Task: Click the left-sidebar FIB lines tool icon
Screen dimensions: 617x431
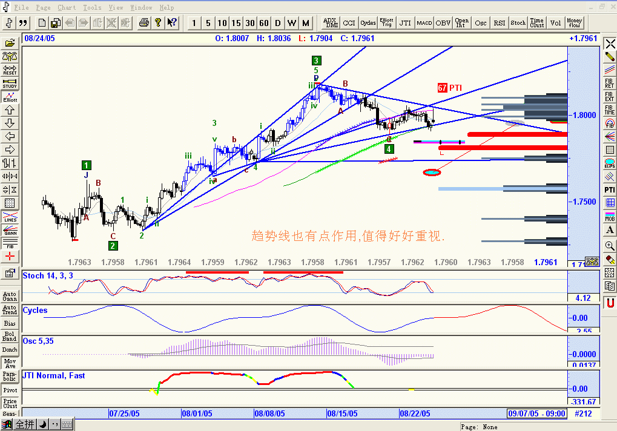Action: (x=10, y=244)
